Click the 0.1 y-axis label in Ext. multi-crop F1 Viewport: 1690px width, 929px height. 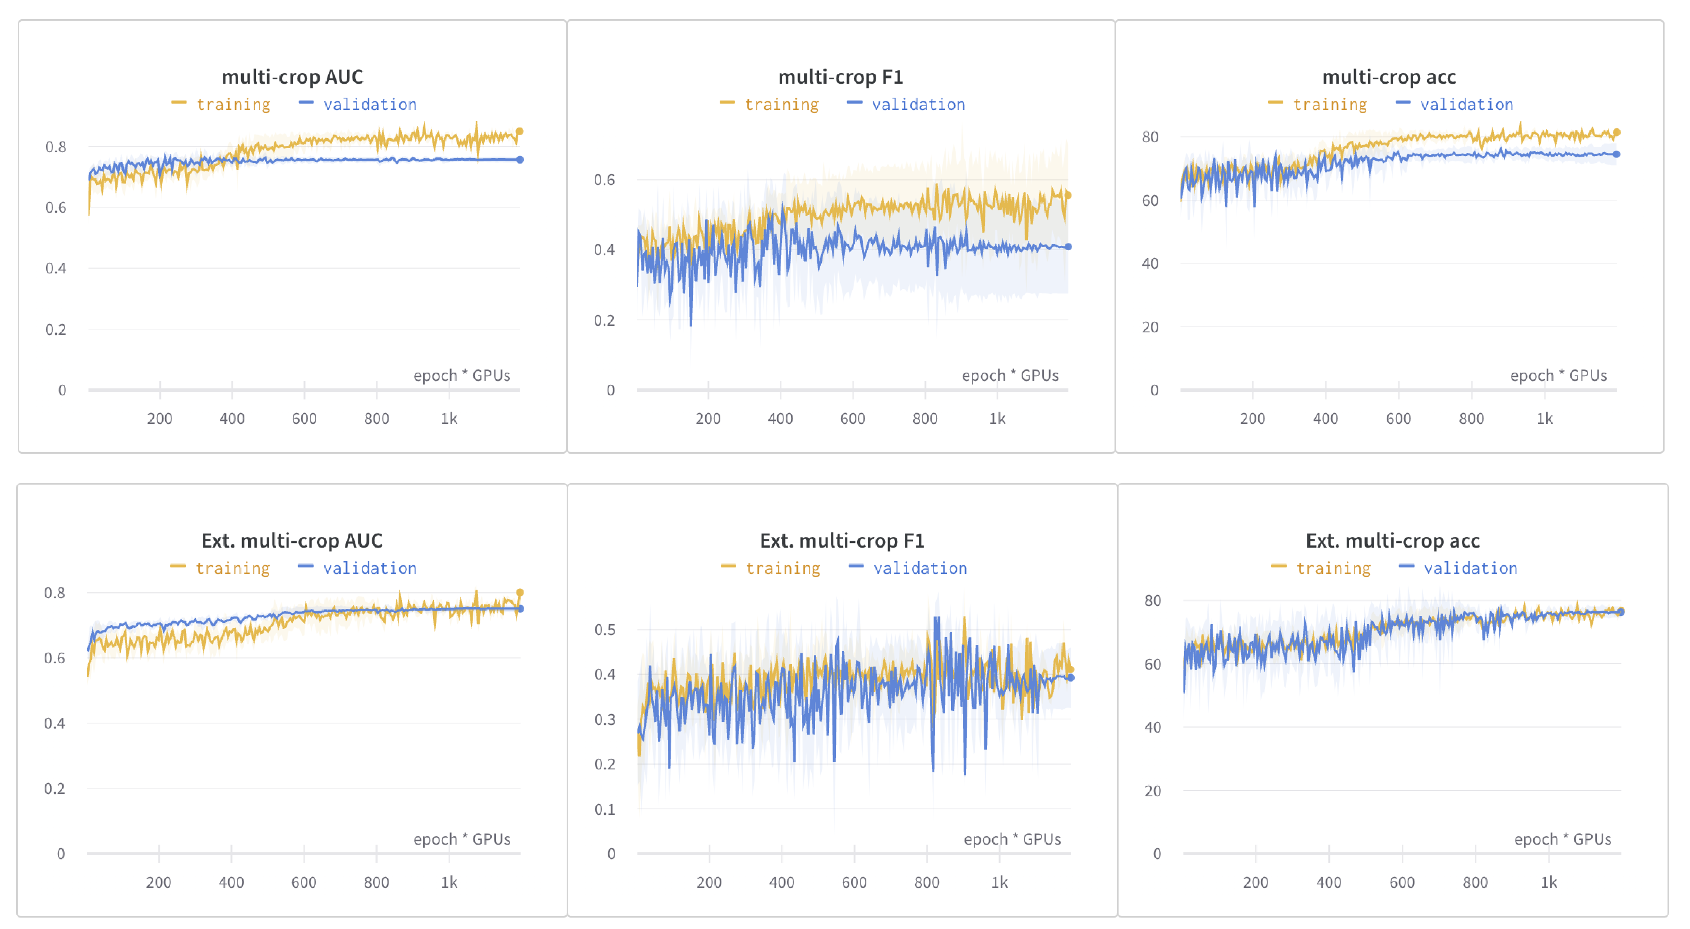coord(605,809)
